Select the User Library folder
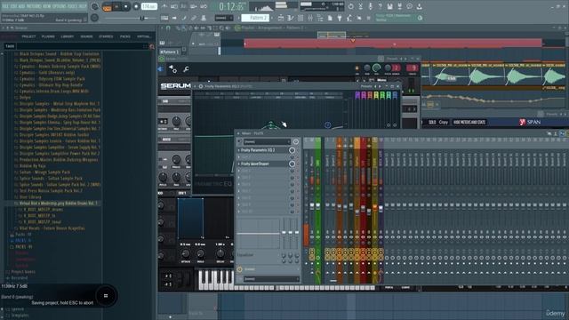 tap(30, 196)
